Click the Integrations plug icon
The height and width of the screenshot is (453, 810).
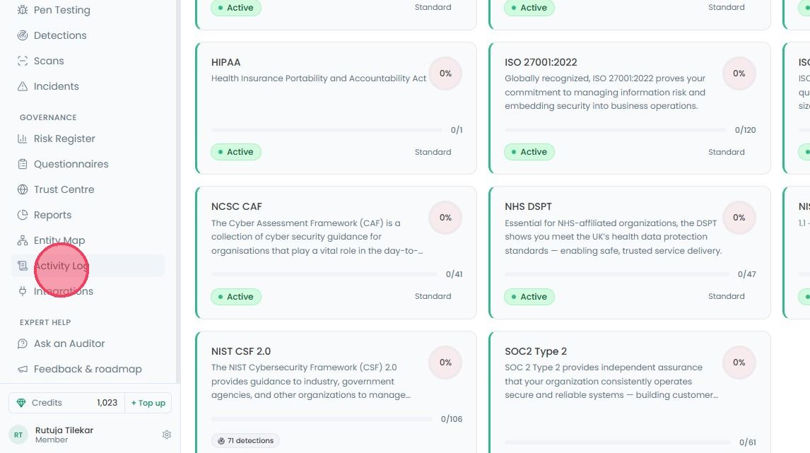(x=22, y=291)
